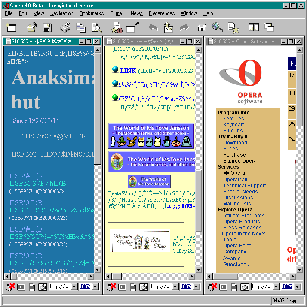This screenshot has height=307, width=307.
Task: Click scroll-right arrow in Anaksima window
Action: [x=90, y=277]
